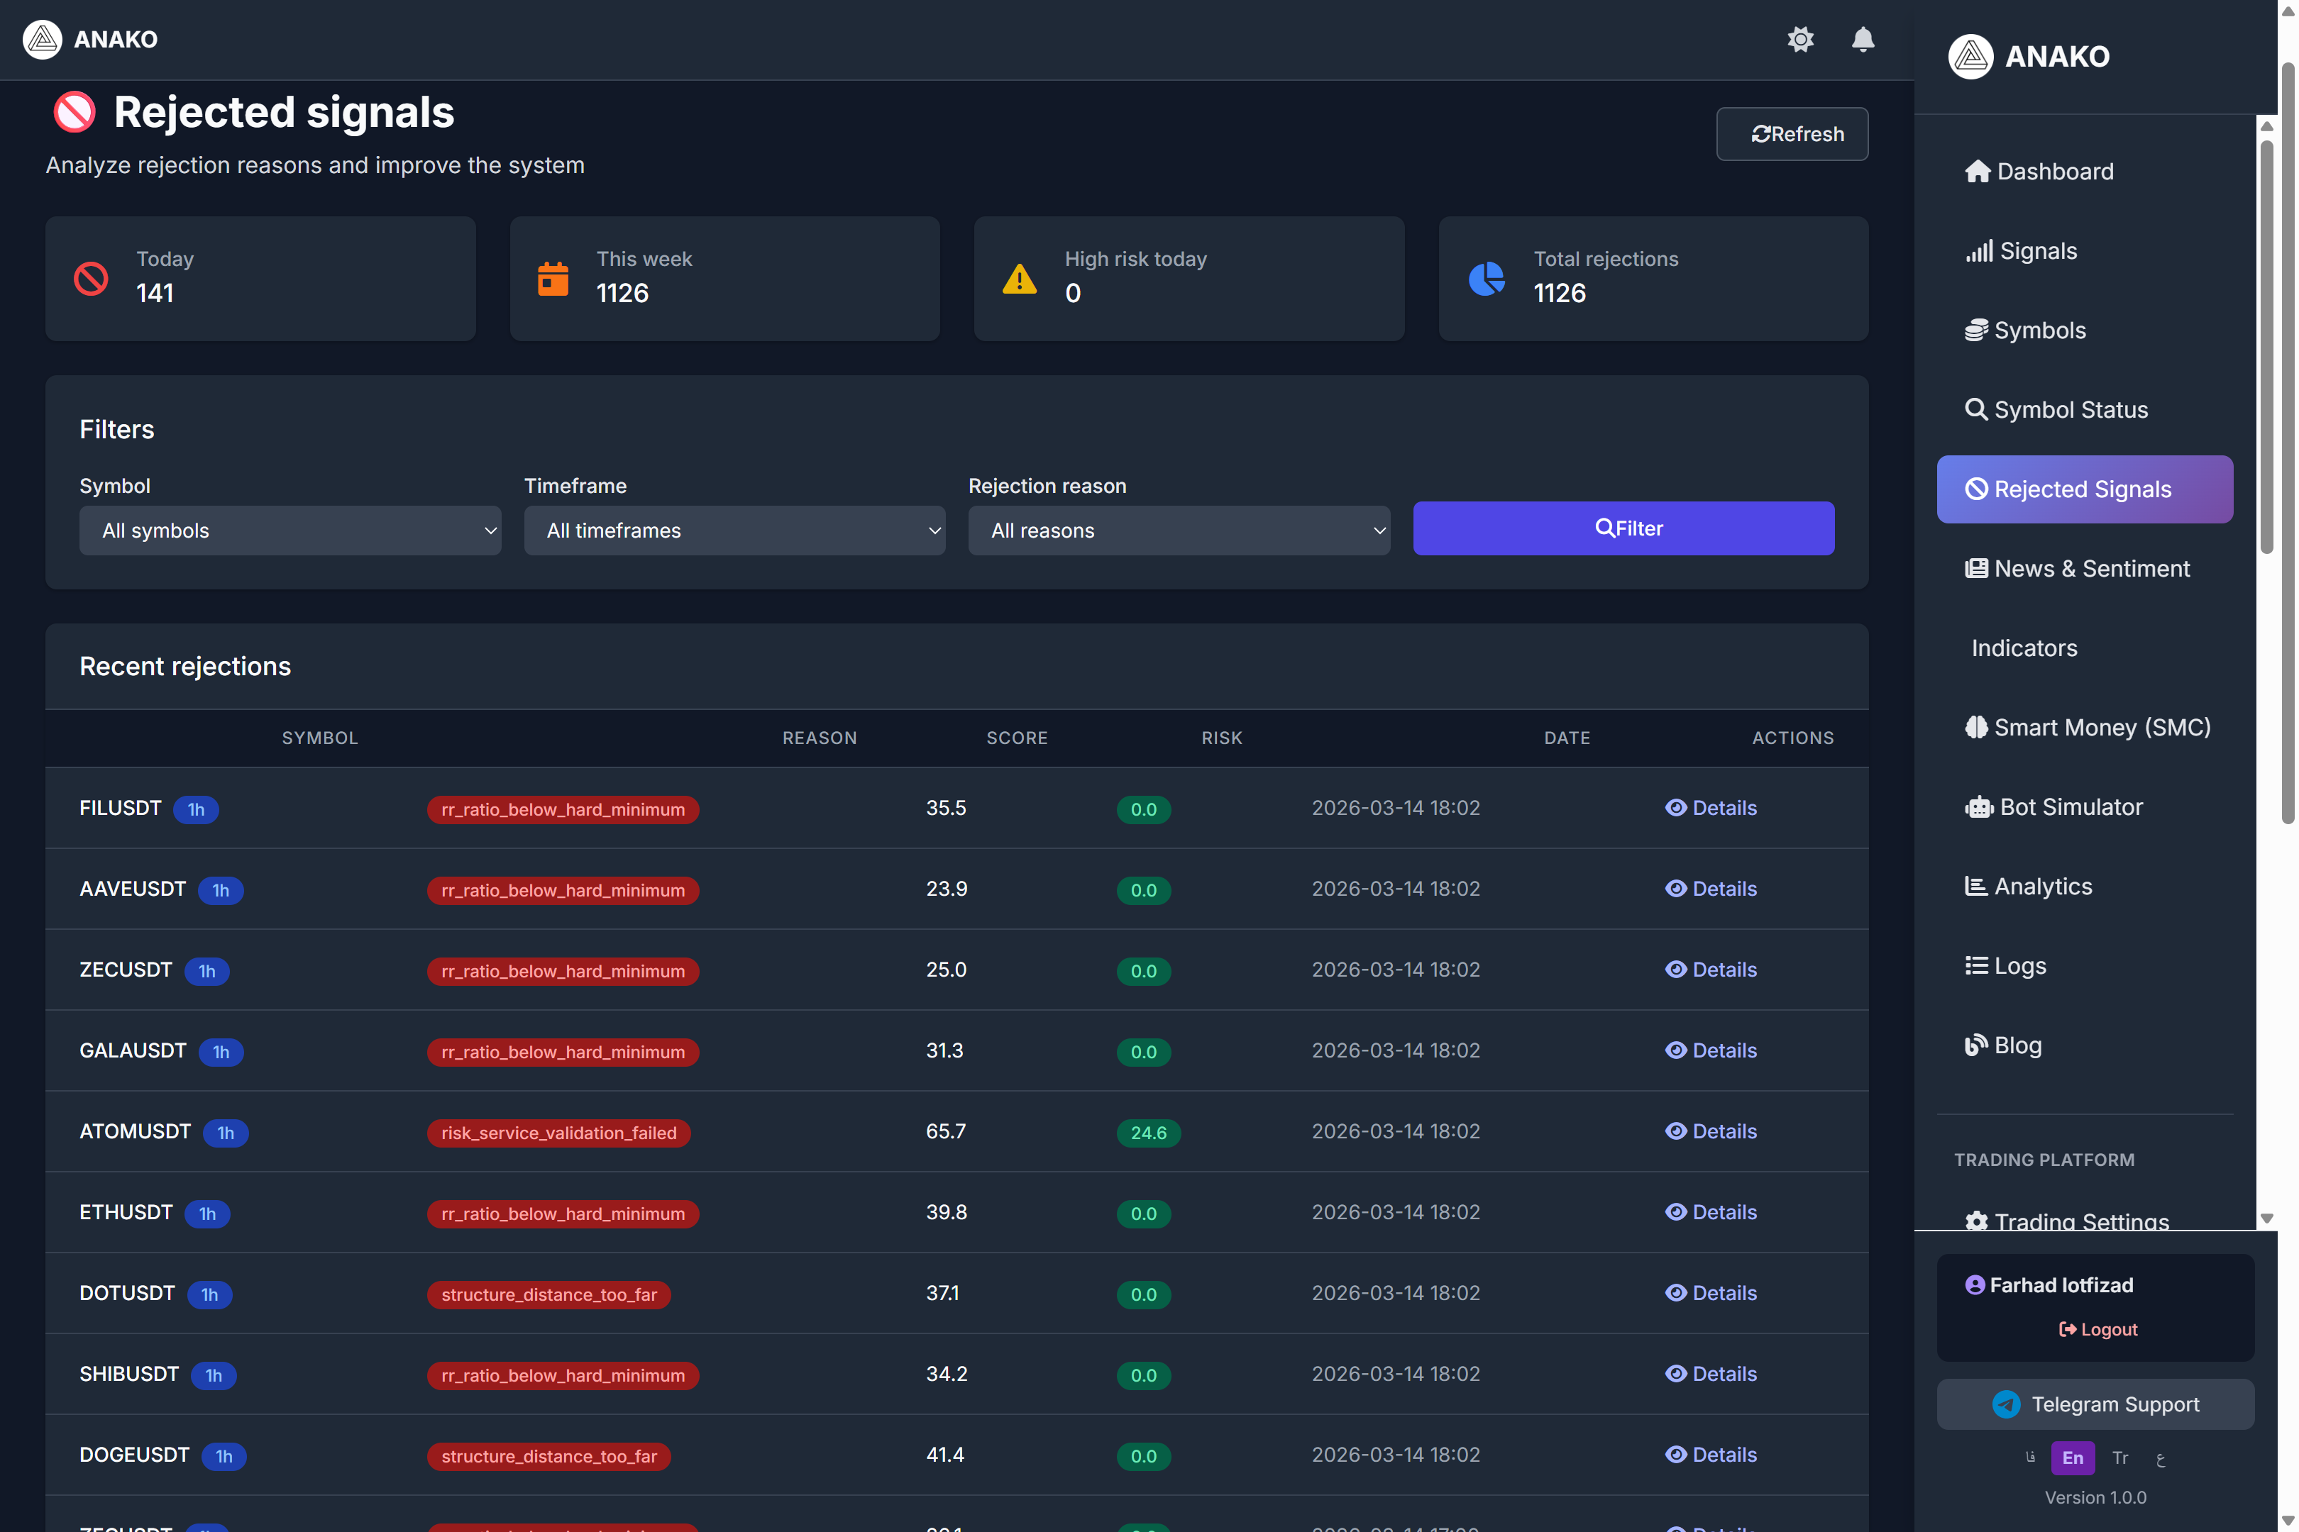This screenshot has width=2299, height=1532.
Task: Open Details for the ATOMUSDT rejection
Action: tap(1711, 1131)
